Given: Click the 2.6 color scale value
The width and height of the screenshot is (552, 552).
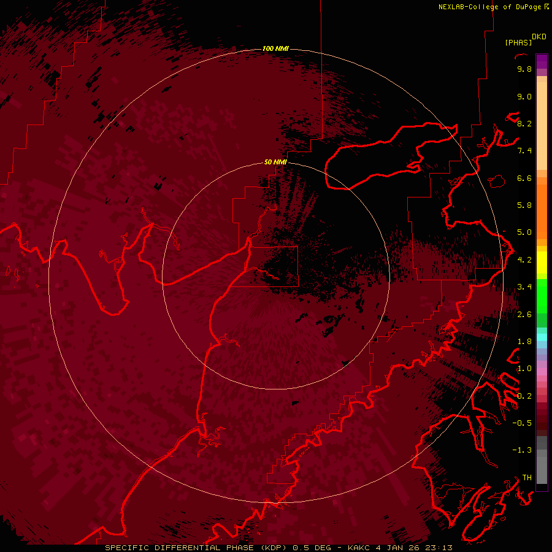Looking at the screenshot, I should pyautogui.click(x=524, y=315).
